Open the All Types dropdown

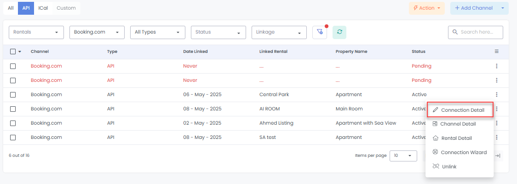pos(158,32)
